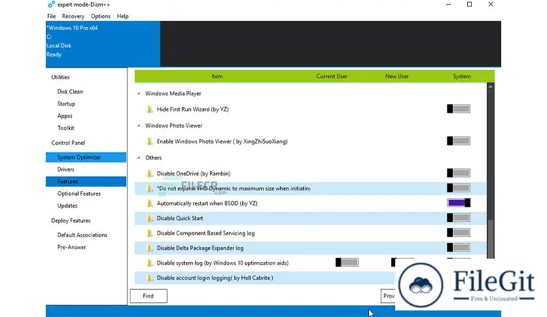Select Default Associations in sidebar
The image size is (547, 317).
[82, 235]
